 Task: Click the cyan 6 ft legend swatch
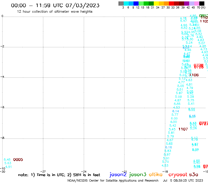(x=126, y=3)
